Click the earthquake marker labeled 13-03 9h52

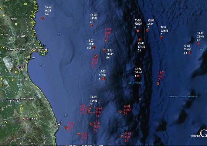(43, 18)
